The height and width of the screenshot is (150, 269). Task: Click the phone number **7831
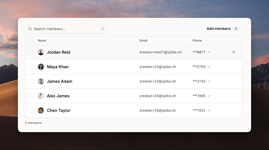click(x=199, y=110)
